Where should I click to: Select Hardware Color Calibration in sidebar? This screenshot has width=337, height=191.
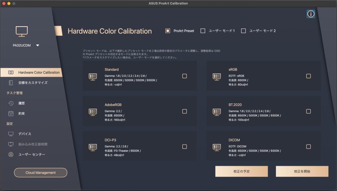pos(39,73)
